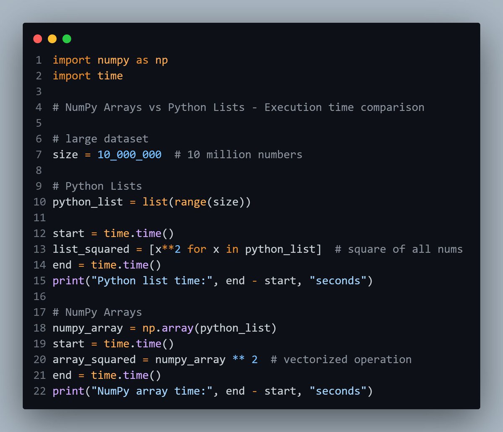This screenshot has width=503, height=432.
Task: Click the 'seconds' string on line 22
Action: (337, 391)
